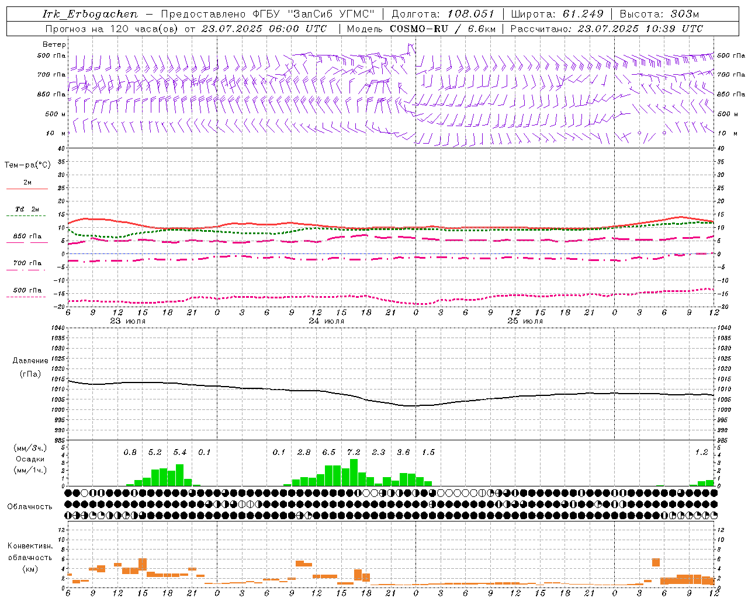Click the forecast start time 23.07.2025 06:00 UTC
The height and width of the screenshot is (598, 748).
point(264,29)
